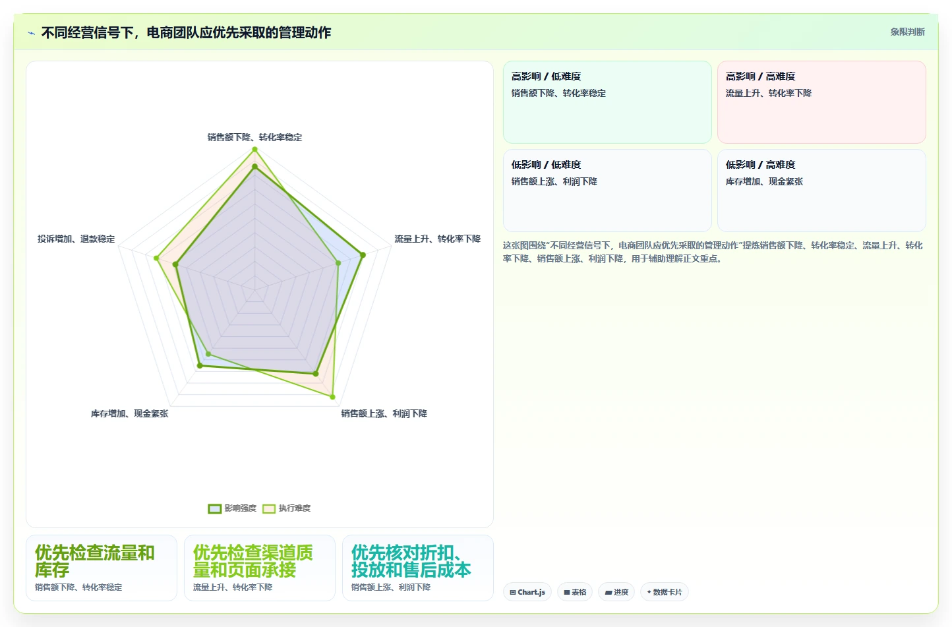Image resolution: width=952 pixels, height=627 pixels.
Task: Click the Chart.js tag's small icon
Action: click(513, 592)
